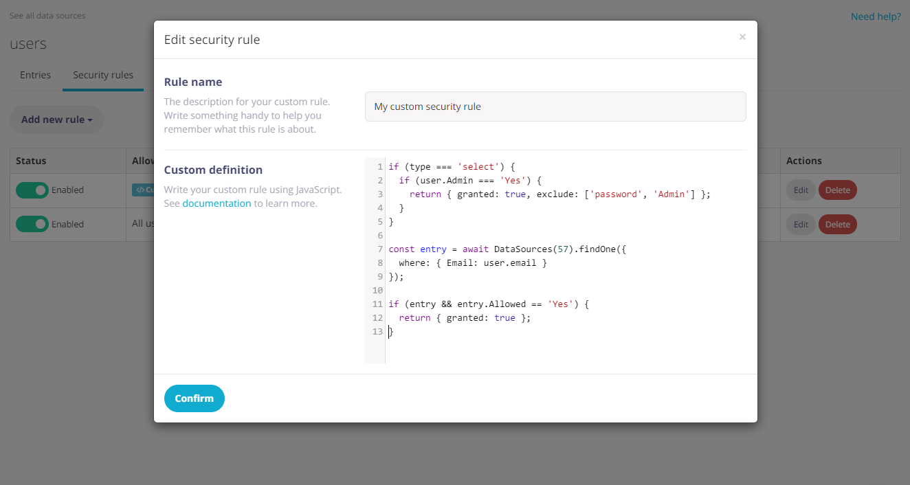Image resolution: width=910 pixels, height=485 pixels.
Task: Toggle the first rule's Enabled switch
Action: pos(32,190)
